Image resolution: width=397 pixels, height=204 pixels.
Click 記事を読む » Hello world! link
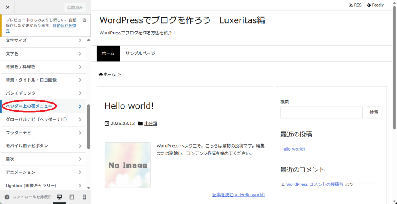point(239,195)
